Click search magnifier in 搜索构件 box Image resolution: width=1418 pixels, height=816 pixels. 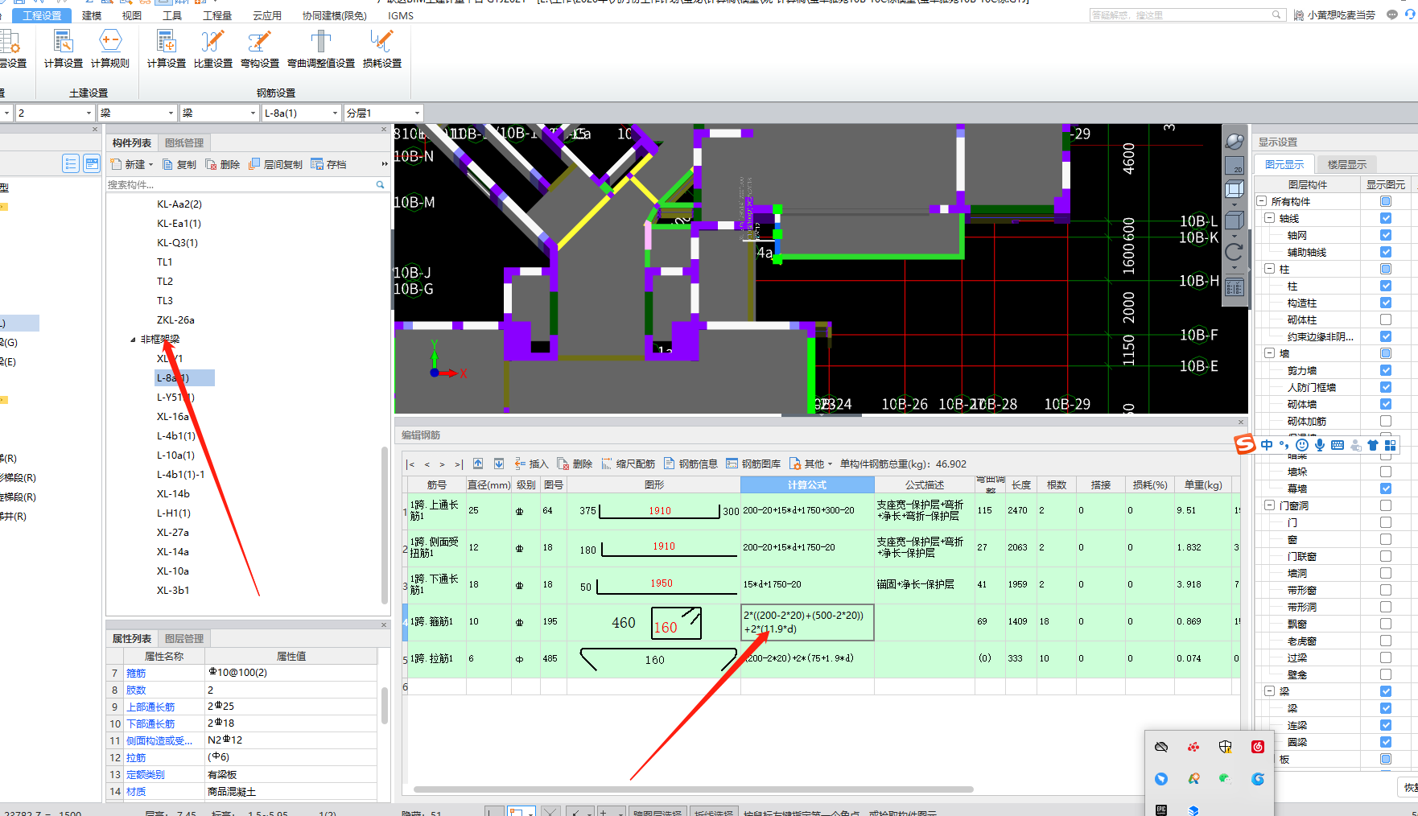(380, 184)
